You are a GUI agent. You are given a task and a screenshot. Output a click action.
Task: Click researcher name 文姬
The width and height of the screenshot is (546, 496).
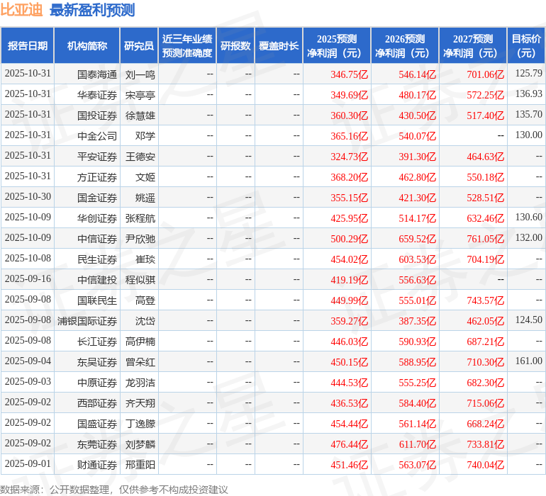coord(145,177)
